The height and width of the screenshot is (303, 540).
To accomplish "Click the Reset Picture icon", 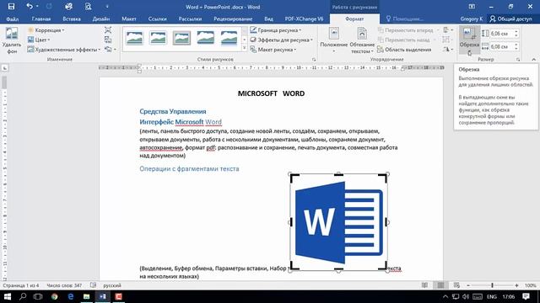I will click(108, 50).
